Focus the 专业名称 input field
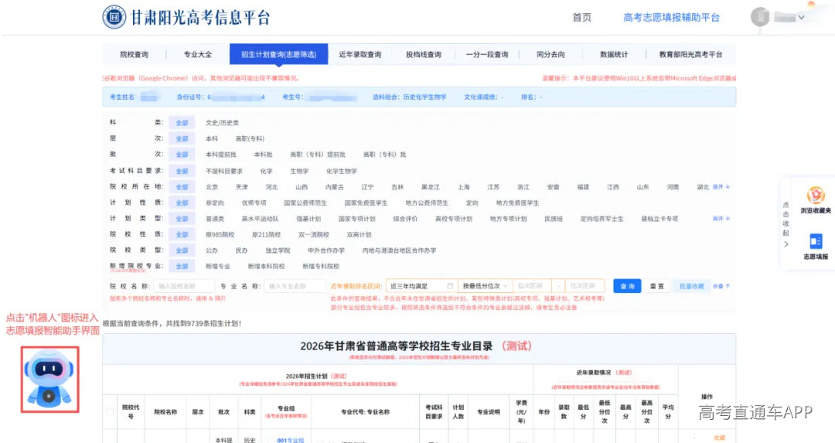The height and width of the screenshot is (443, 835). (x=295, y=286)
